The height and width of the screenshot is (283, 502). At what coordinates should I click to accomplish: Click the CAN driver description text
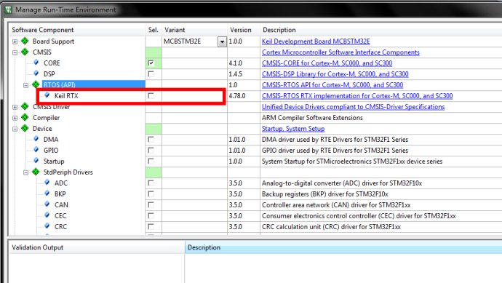[x=336, y=204]
